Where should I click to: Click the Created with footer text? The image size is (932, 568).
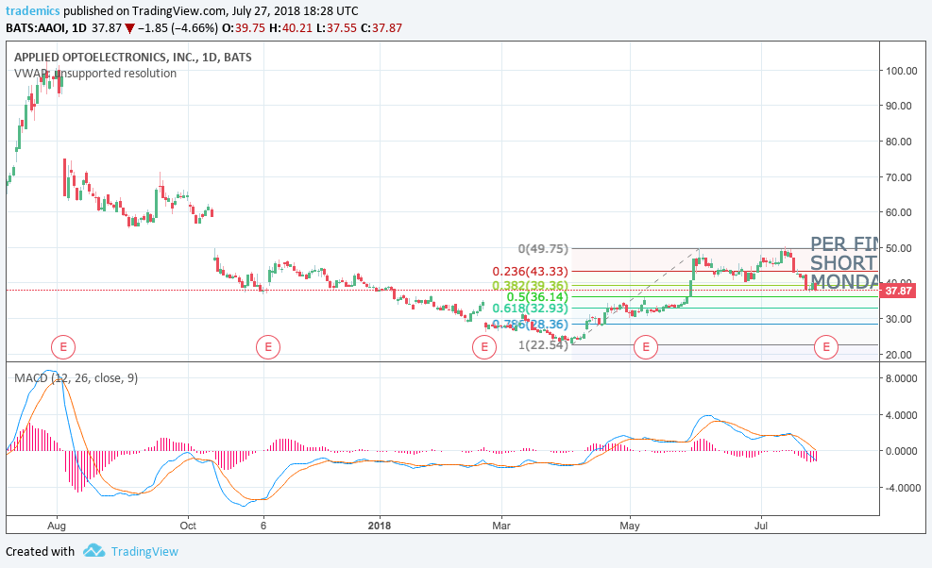pos(40,551)
